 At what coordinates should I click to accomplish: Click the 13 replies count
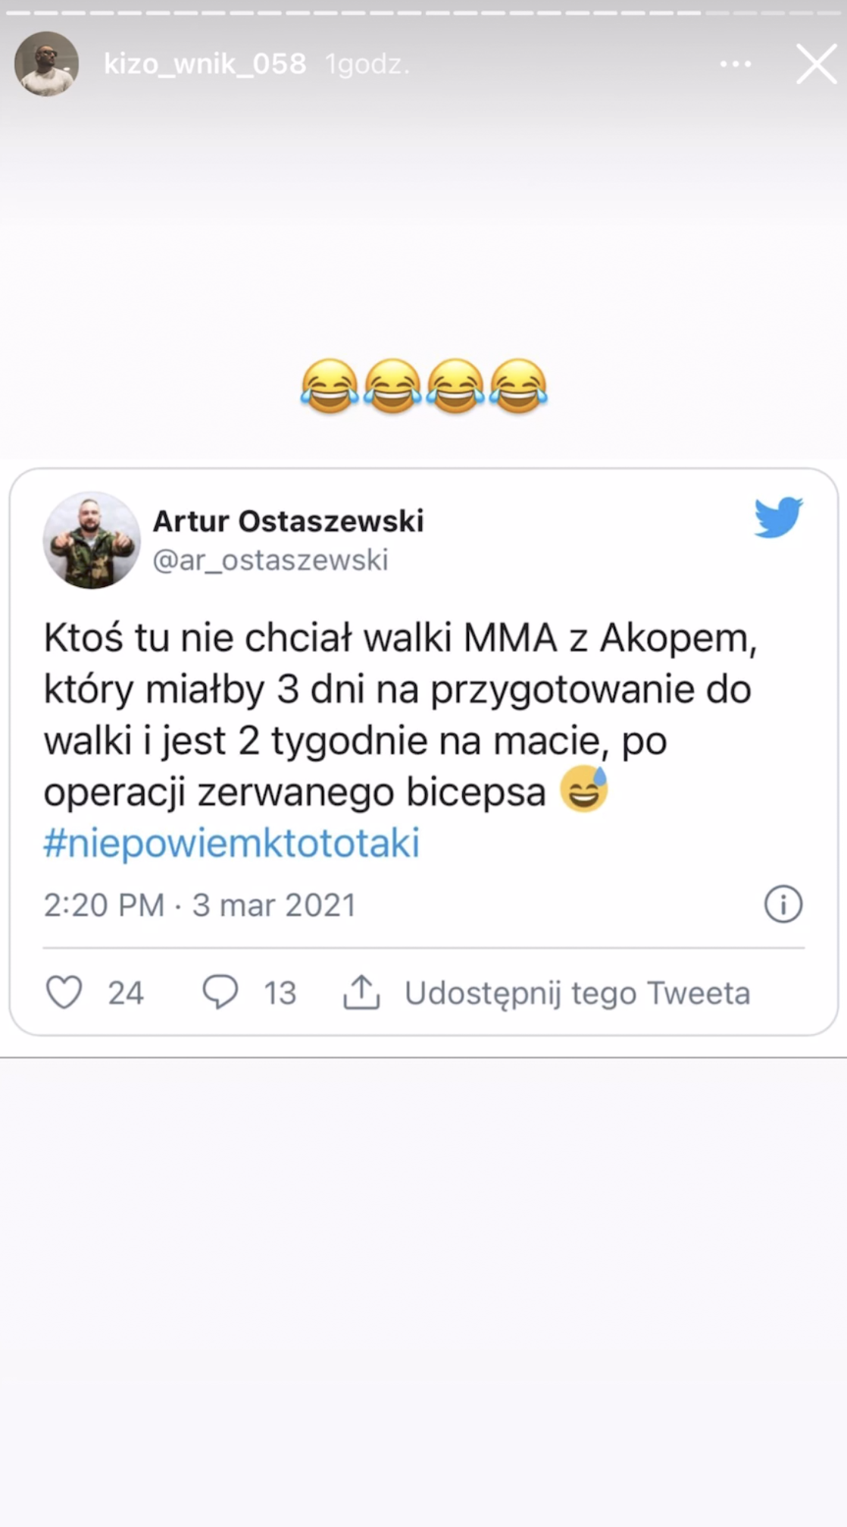(280, 993)
